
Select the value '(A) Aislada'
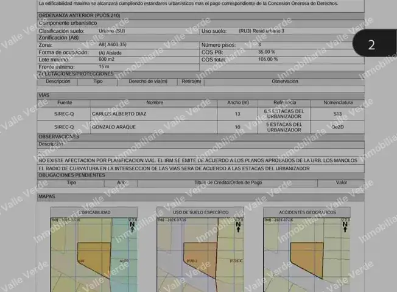pyautogui.click(x=110, y=53)
